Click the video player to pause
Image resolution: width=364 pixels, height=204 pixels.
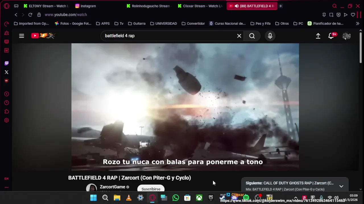185,107
